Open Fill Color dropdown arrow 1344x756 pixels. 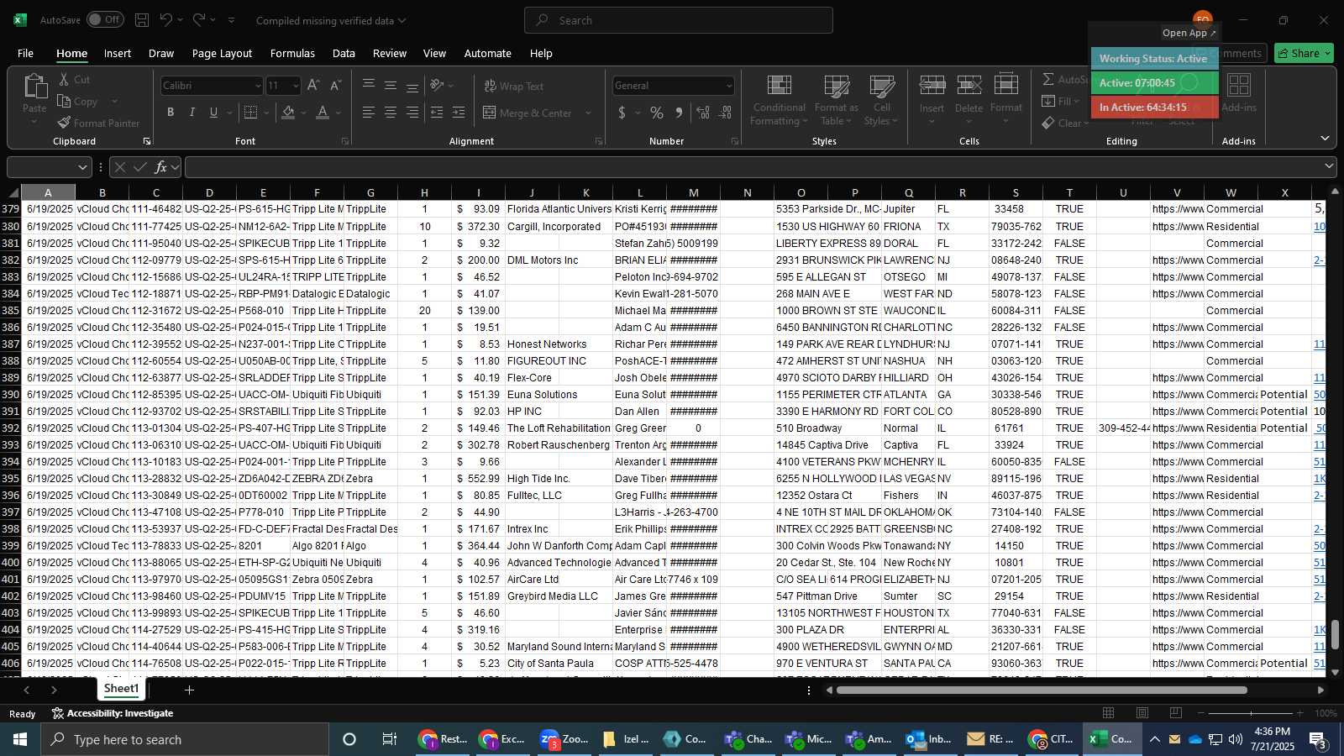coord(303,113)
